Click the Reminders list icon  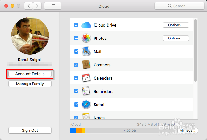point(86,91)
